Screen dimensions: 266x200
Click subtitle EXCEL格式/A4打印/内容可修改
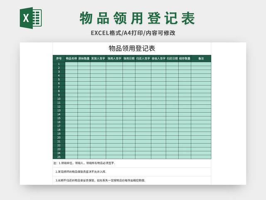(133, 33)
